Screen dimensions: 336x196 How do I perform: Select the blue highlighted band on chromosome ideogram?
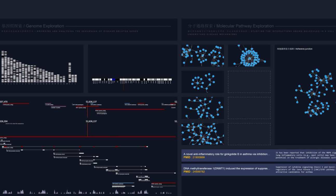tap(113, 80)
